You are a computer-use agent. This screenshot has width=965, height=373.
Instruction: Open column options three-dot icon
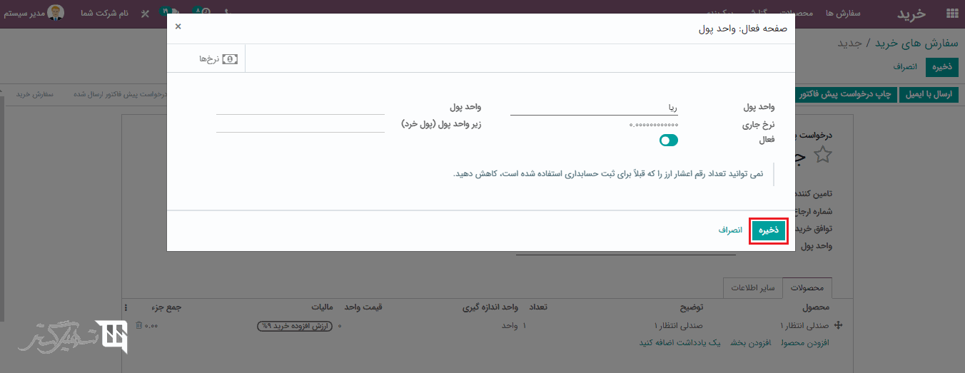pos(126,307)
